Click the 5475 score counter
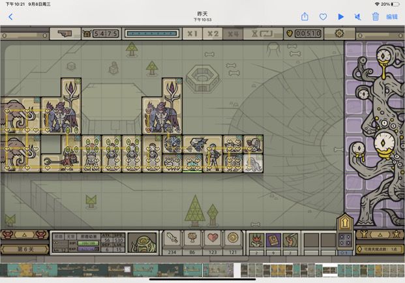Image resolution: width=405 pixels, height=283 pixels. tap(106, 33)
